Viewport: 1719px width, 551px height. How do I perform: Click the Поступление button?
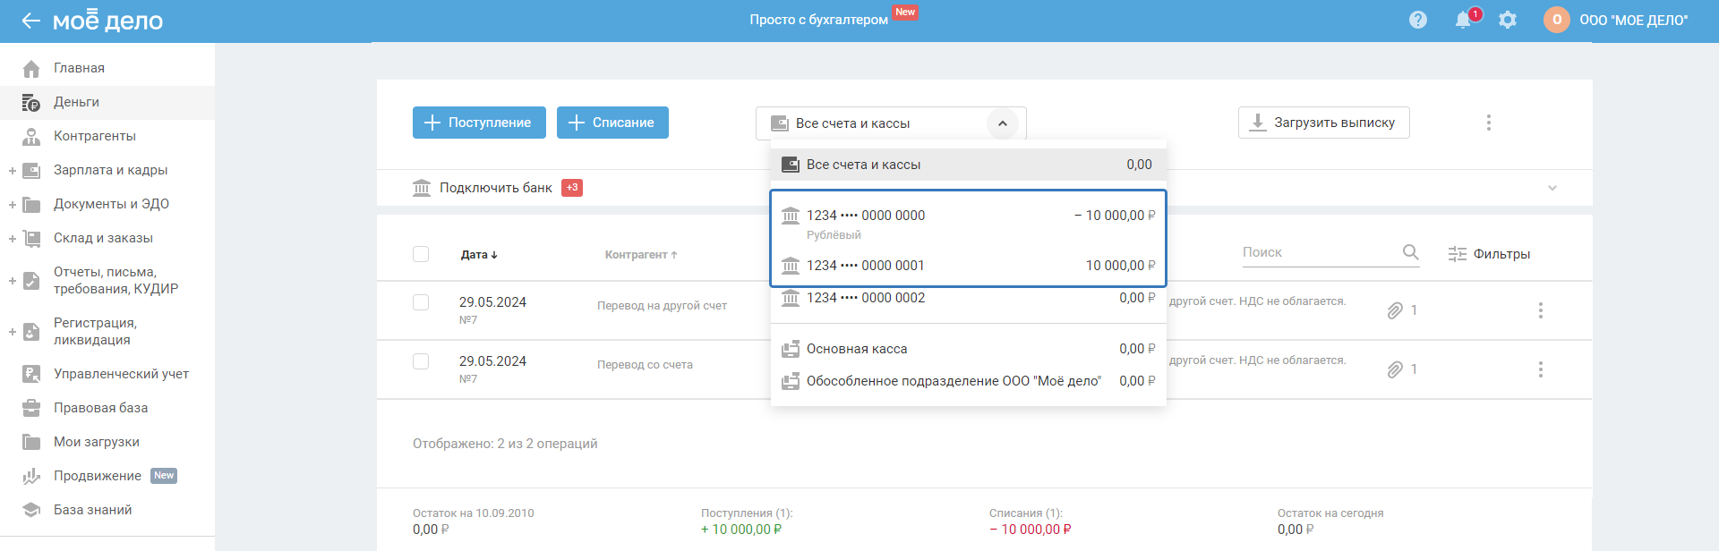[x=479, y=123]
